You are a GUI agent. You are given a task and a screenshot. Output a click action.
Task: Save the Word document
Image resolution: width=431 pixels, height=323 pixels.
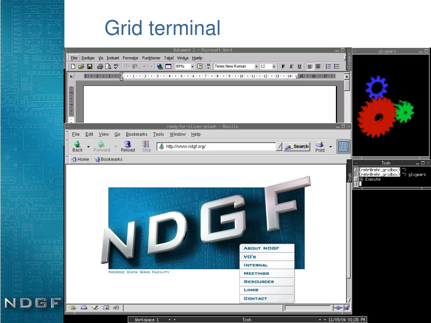click(90, 66)
